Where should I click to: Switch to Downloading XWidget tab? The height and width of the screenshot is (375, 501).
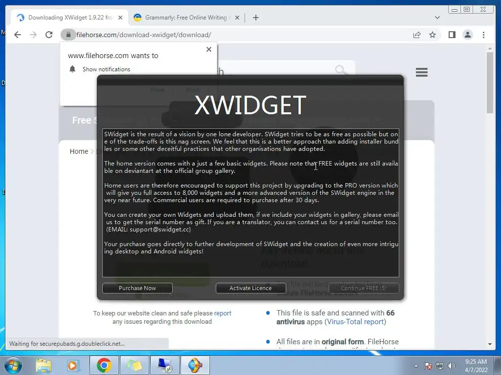[x=69, y=18]
